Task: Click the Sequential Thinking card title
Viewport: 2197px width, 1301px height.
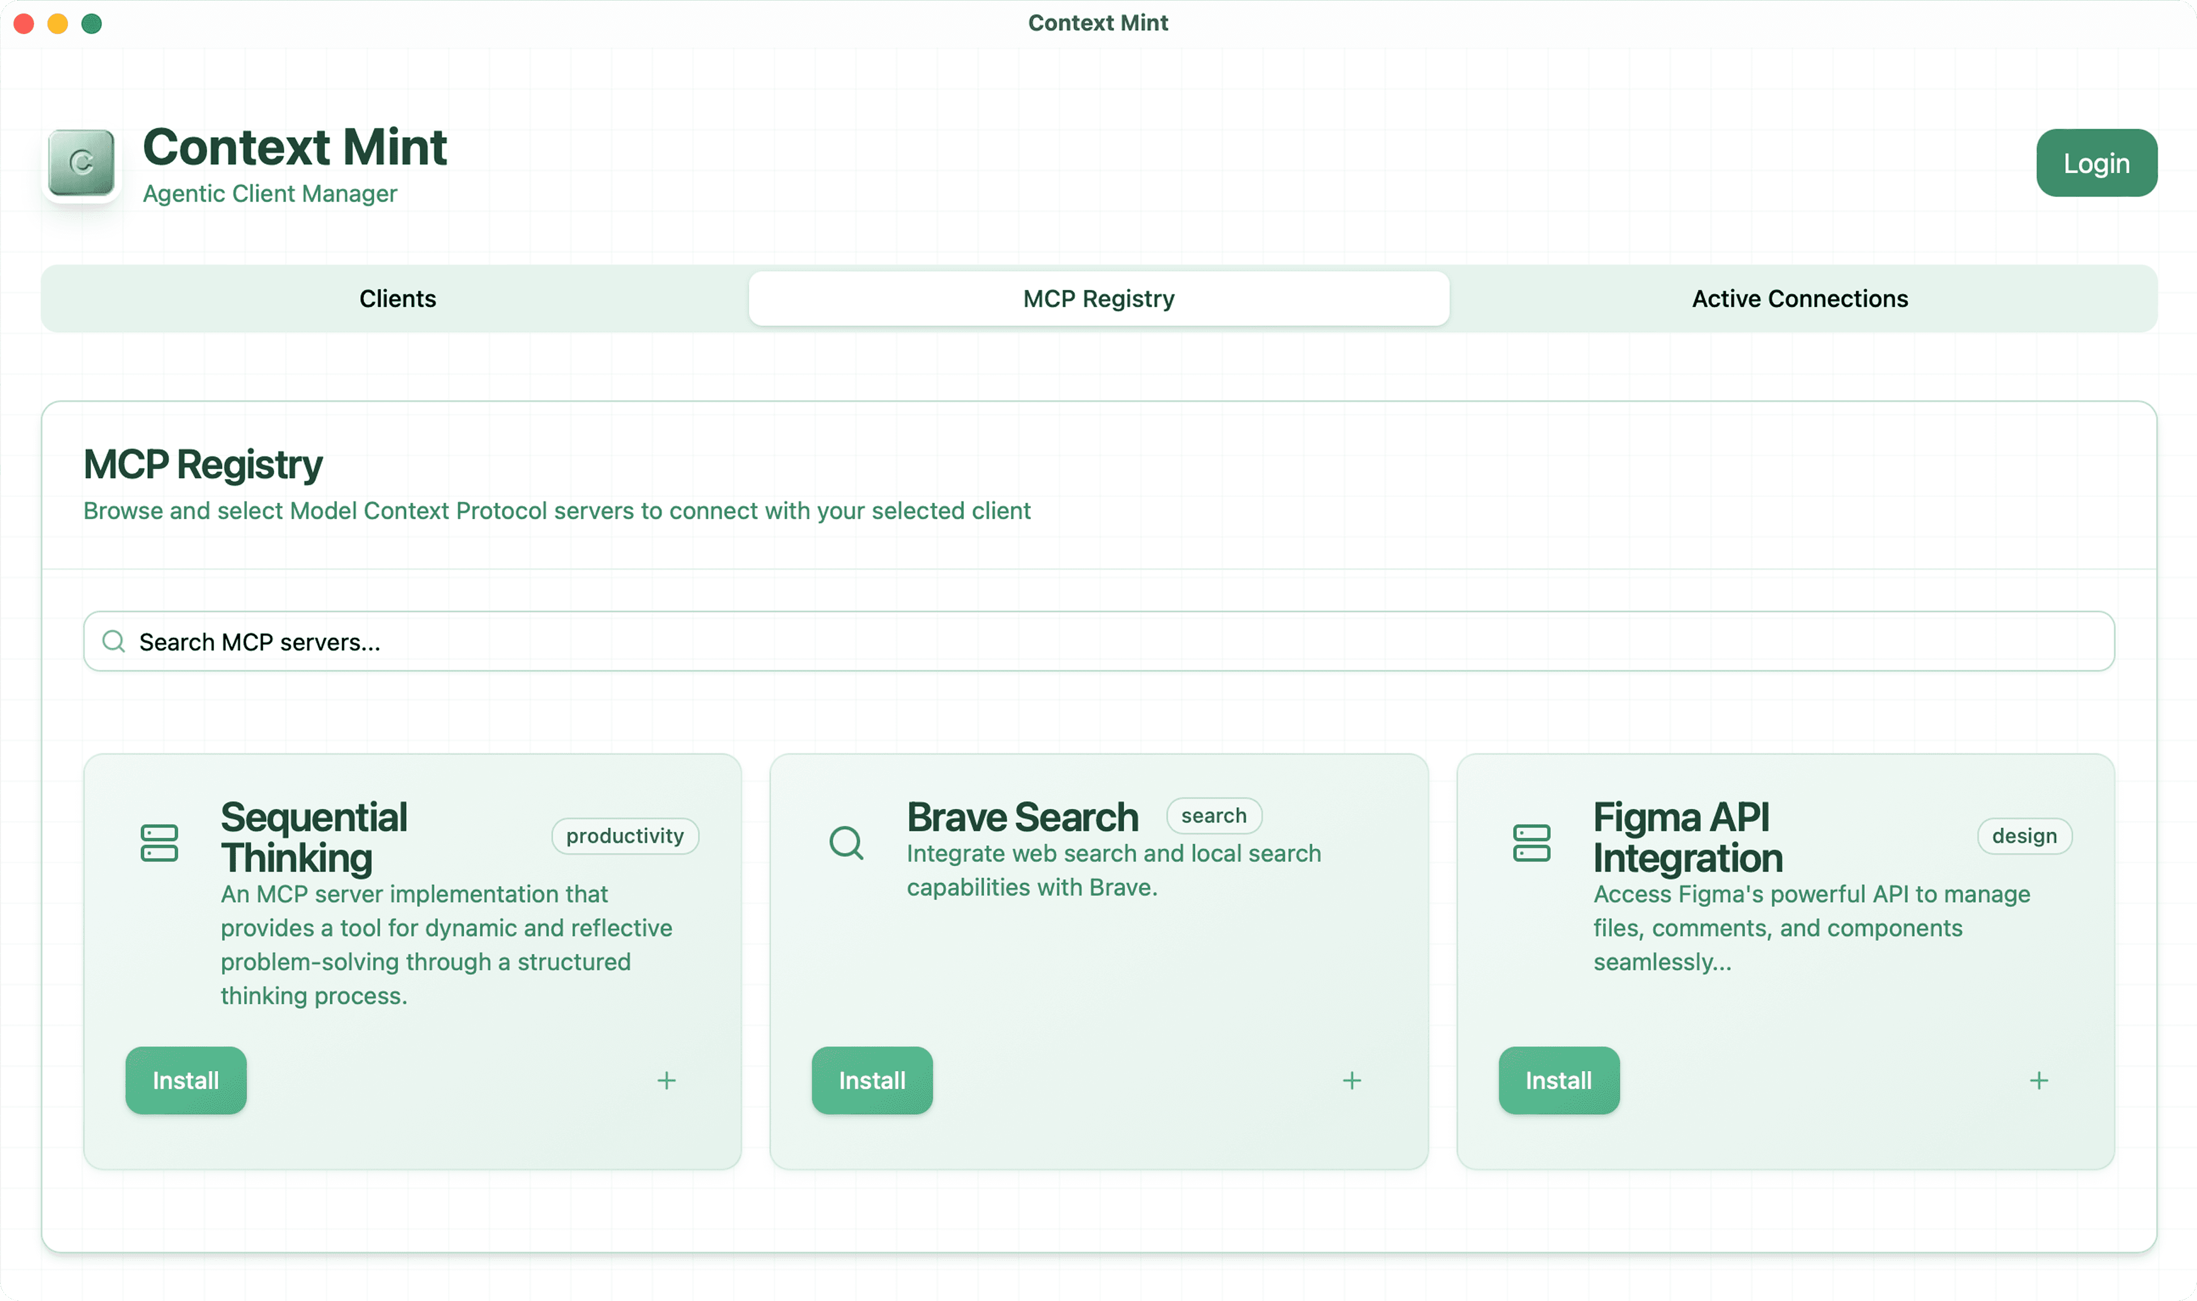Action: pyautogui.click(x=314, y=837)
